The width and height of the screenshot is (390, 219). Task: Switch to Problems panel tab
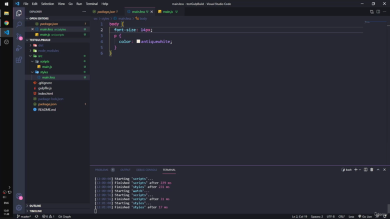[x=102, y=170]
